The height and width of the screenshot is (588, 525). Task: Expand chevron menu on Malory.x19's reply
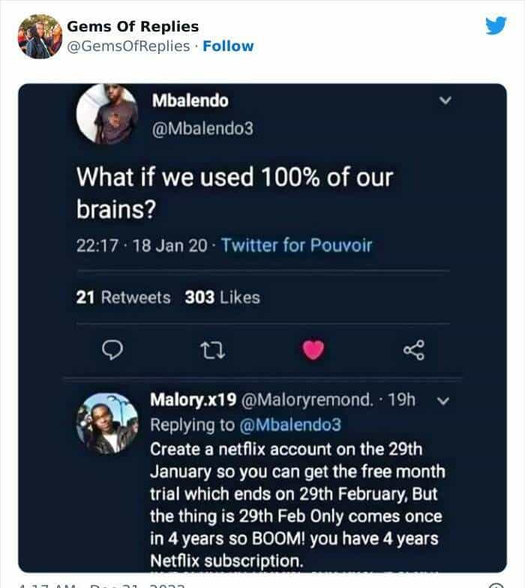click(x=442, y=401)
